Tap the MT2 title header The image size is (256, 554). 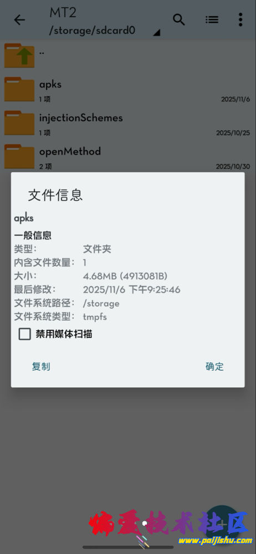click(63, 13)
